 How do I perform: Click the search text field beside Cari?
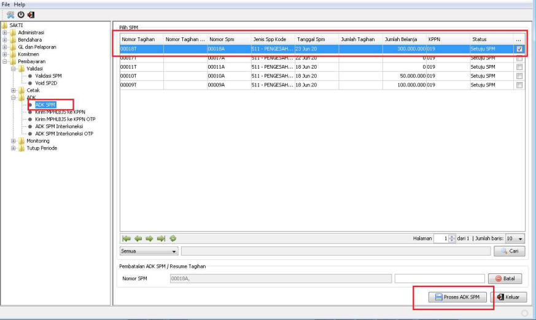pos(335,251)
